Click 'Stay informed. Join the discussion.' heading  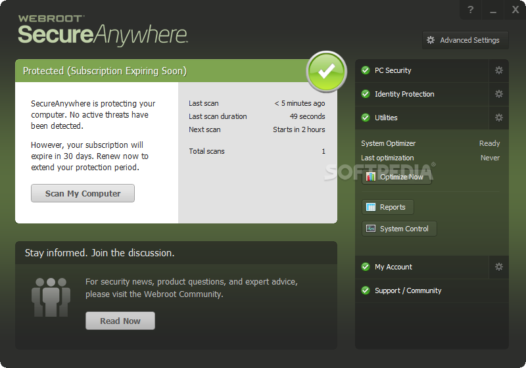(x=100, y=253)
